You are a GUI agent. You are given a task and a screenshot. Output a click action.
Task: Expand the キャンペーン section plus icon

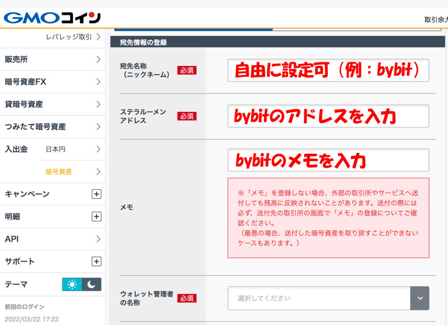coord(97,194)
